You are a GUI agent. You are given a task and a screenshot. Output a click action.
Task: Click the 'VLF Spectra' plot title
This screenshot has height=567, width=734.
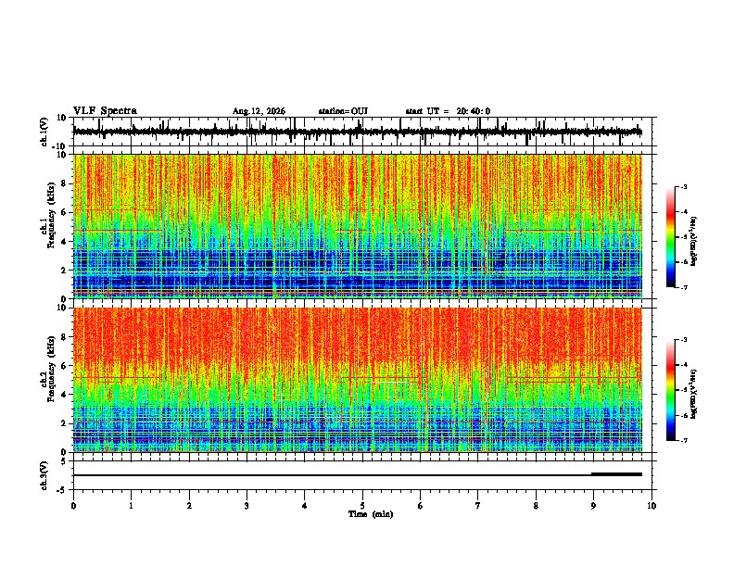point(105,111)
